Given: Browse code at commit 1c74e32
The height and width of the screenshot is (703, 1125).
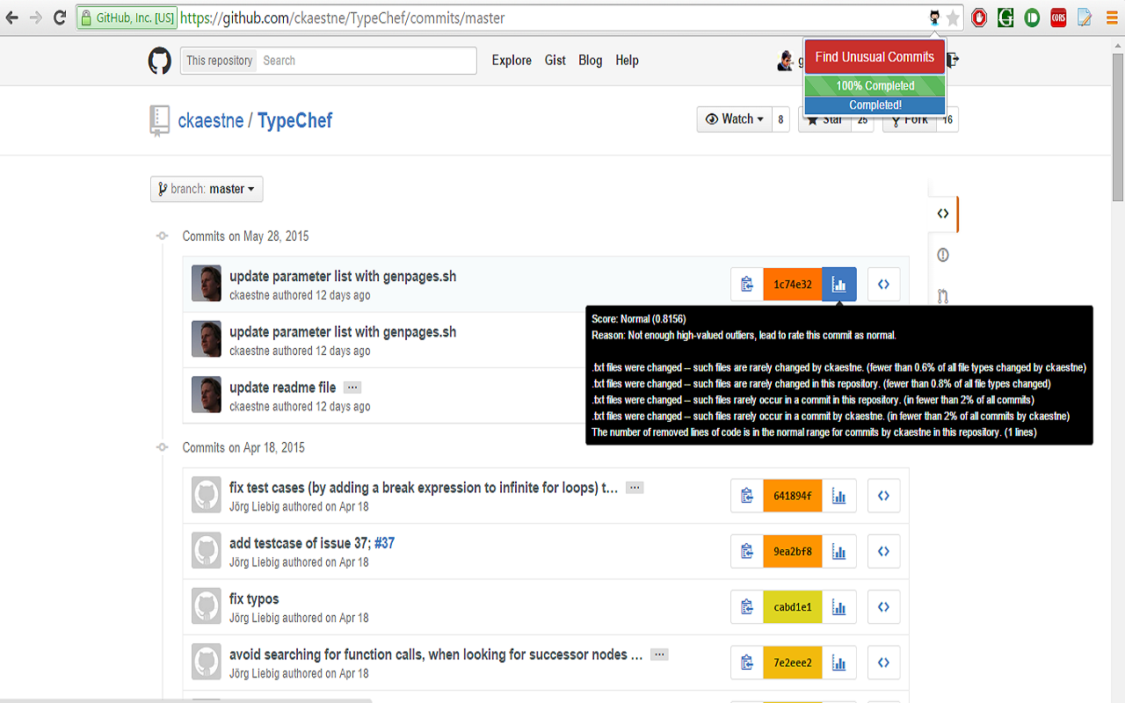Looking at the screenshot, I should (884, 284).
